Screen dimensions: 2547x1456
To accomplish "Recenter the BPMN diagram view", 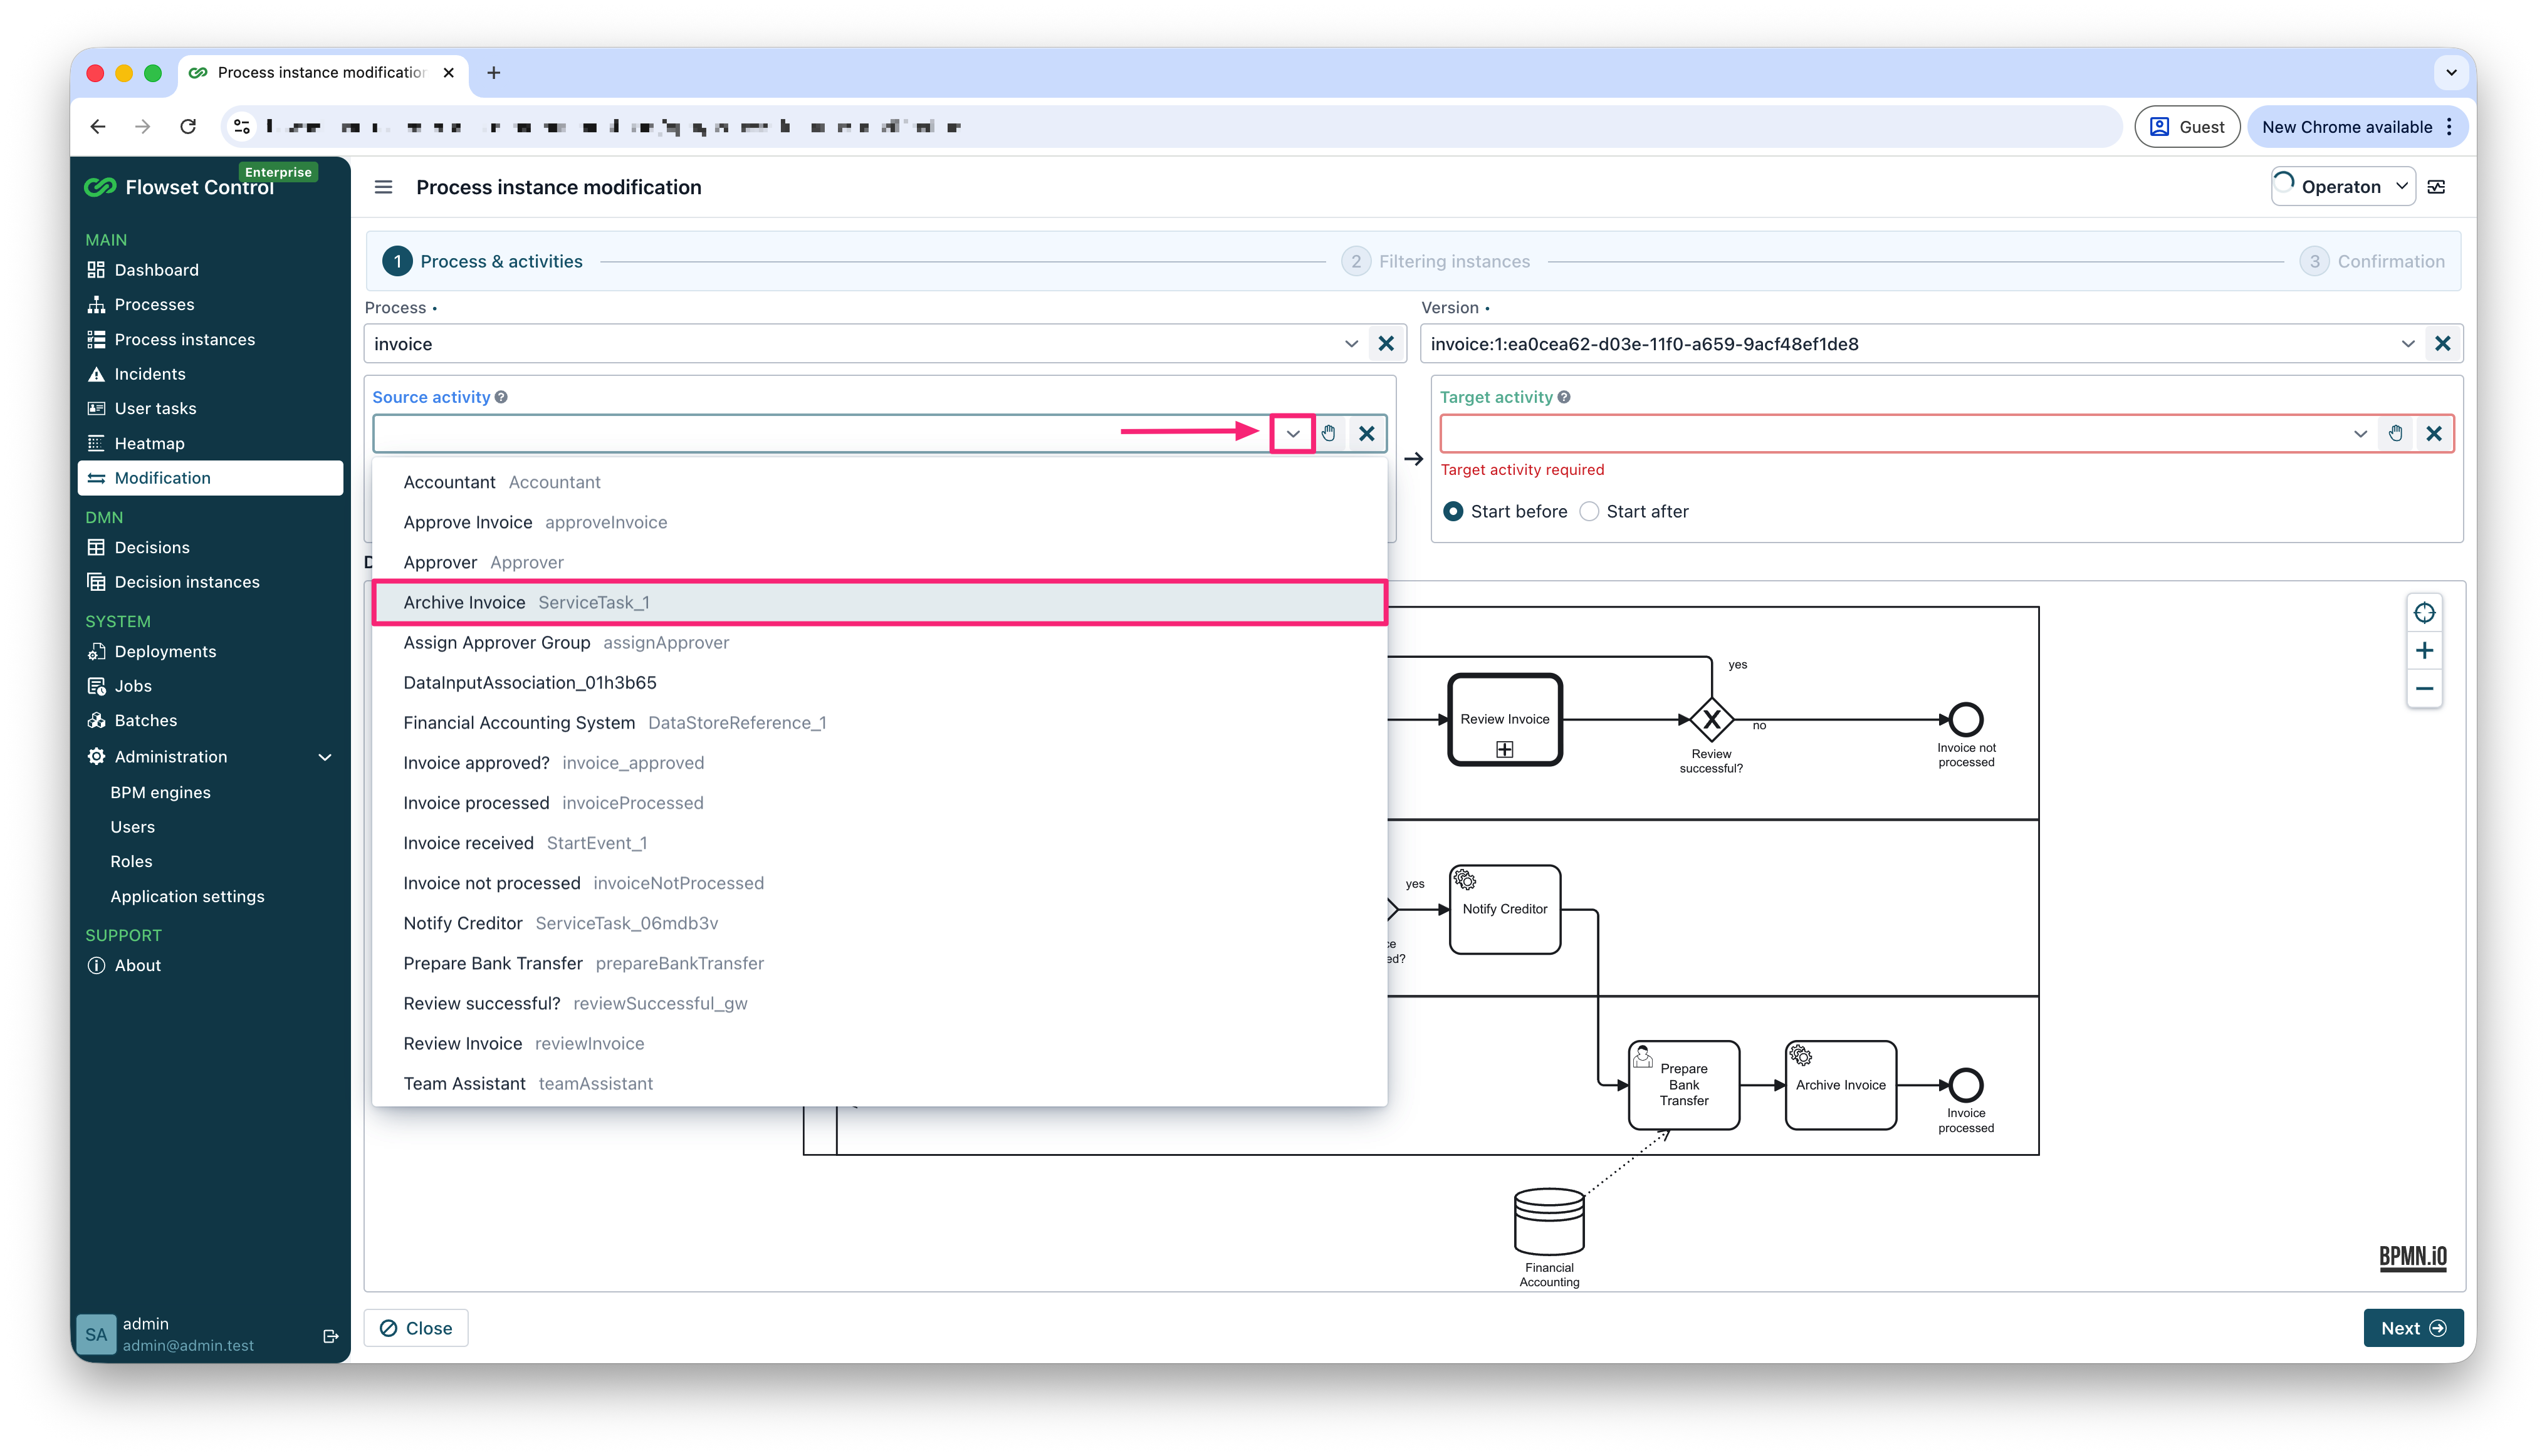I will (2424, 613).
